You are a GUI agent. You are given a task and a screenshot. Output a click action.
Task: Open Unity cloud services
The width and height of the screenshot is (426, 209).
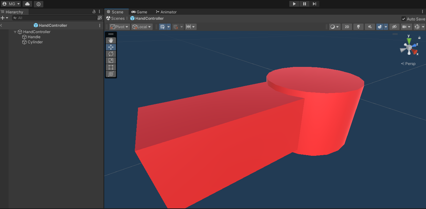point(27,4)
